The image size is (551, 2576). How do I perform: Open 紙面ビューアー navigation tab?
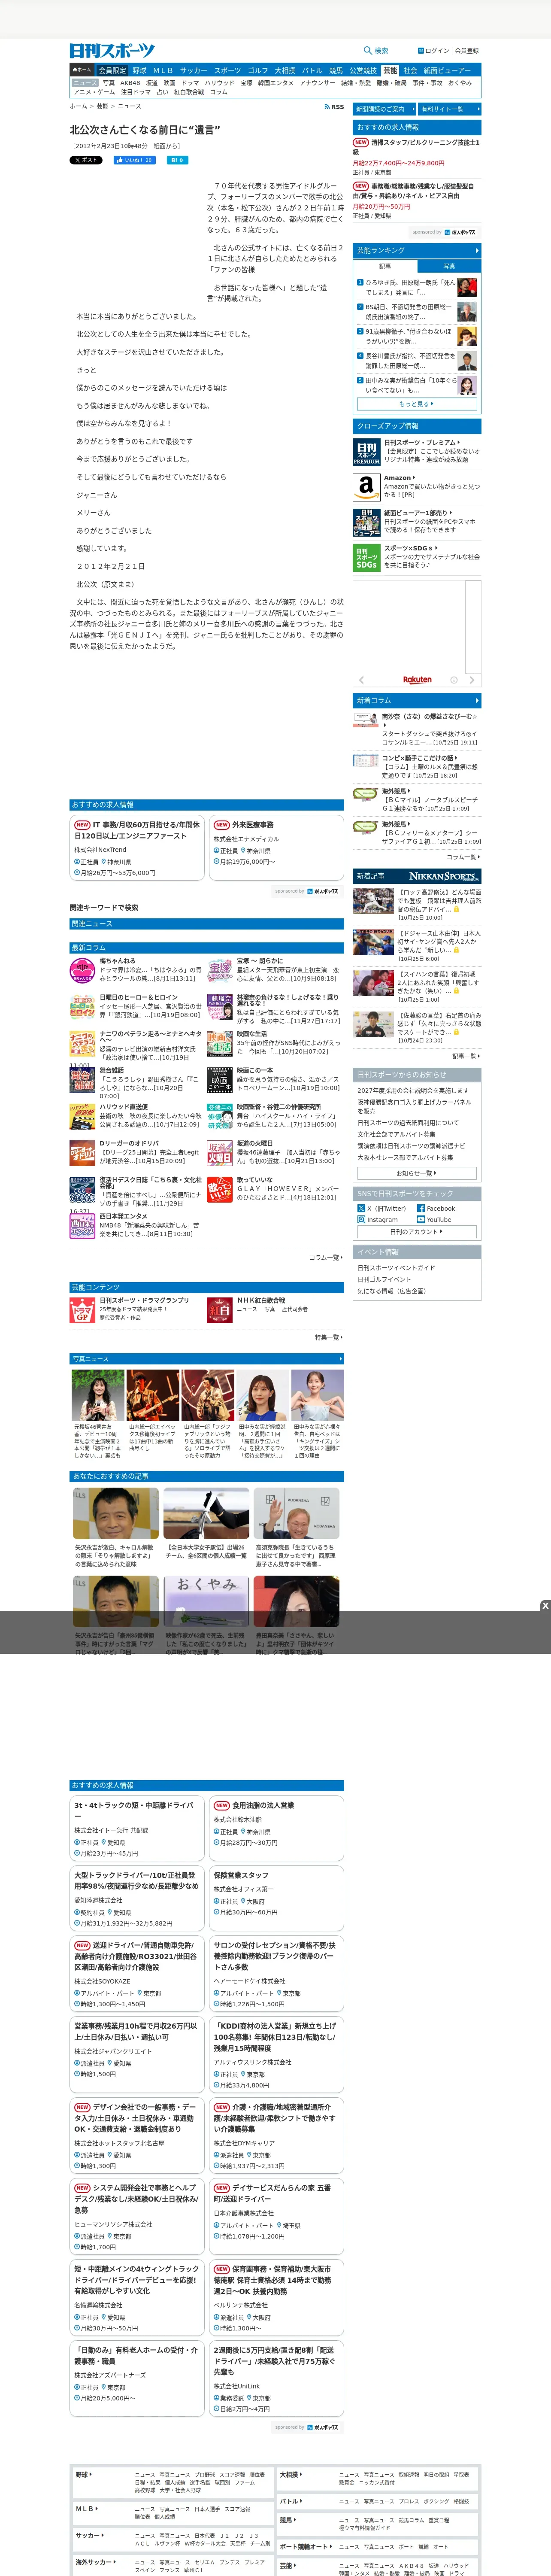(x=447, y=71)
